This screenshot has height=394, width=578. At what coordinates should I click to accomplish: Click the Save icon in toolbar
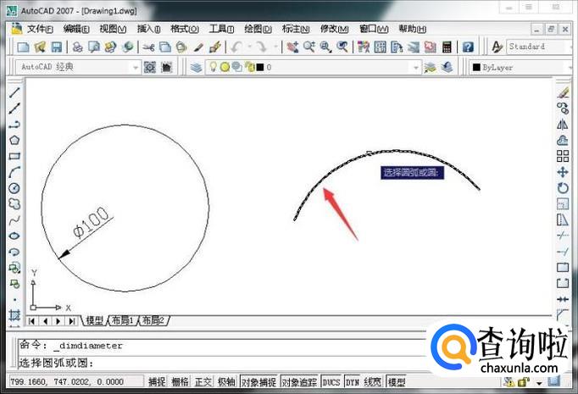tap(56, 47)
